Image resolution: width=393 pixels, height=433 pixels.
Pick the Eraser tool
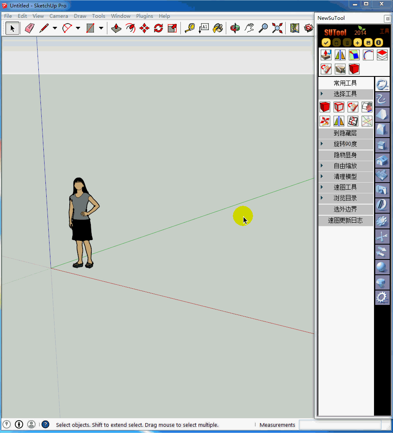[30, 28]
